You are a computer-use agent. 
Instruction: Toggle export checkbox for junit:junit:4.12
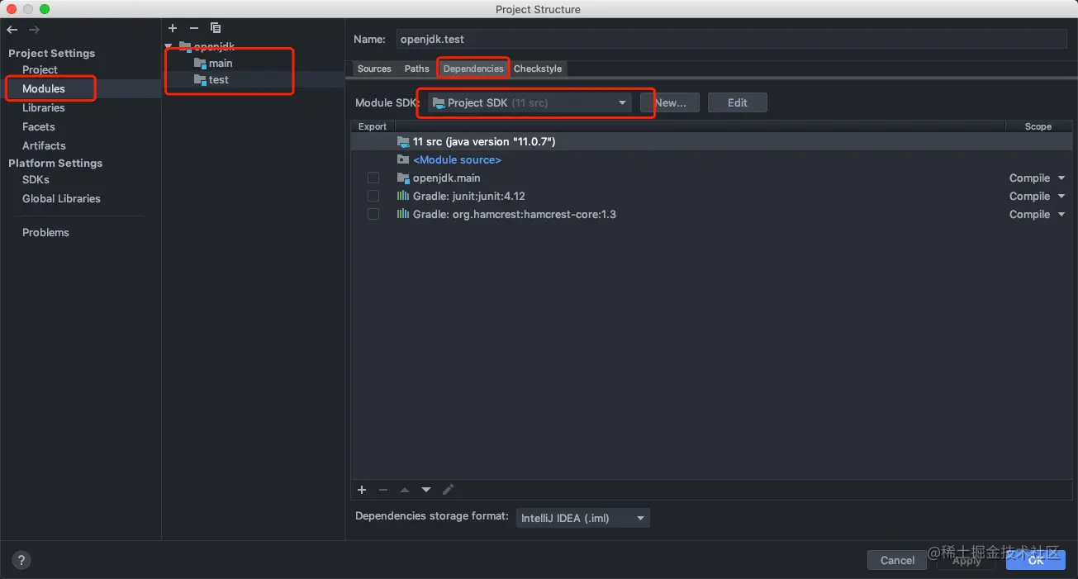373,196
